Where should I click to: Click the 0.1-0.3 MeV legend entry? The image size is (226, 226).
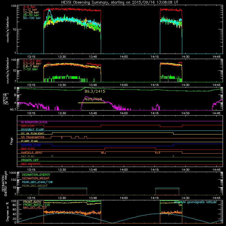(x=32, y=61)
